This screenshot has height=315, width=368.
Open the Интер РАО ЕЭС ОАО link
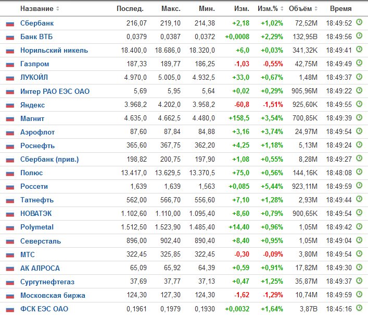(x=55, y=91)
